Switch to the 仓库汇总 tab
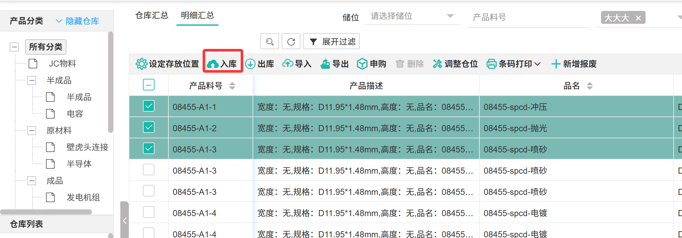Screen dimensions: 682x238 (x=152, y=15)
